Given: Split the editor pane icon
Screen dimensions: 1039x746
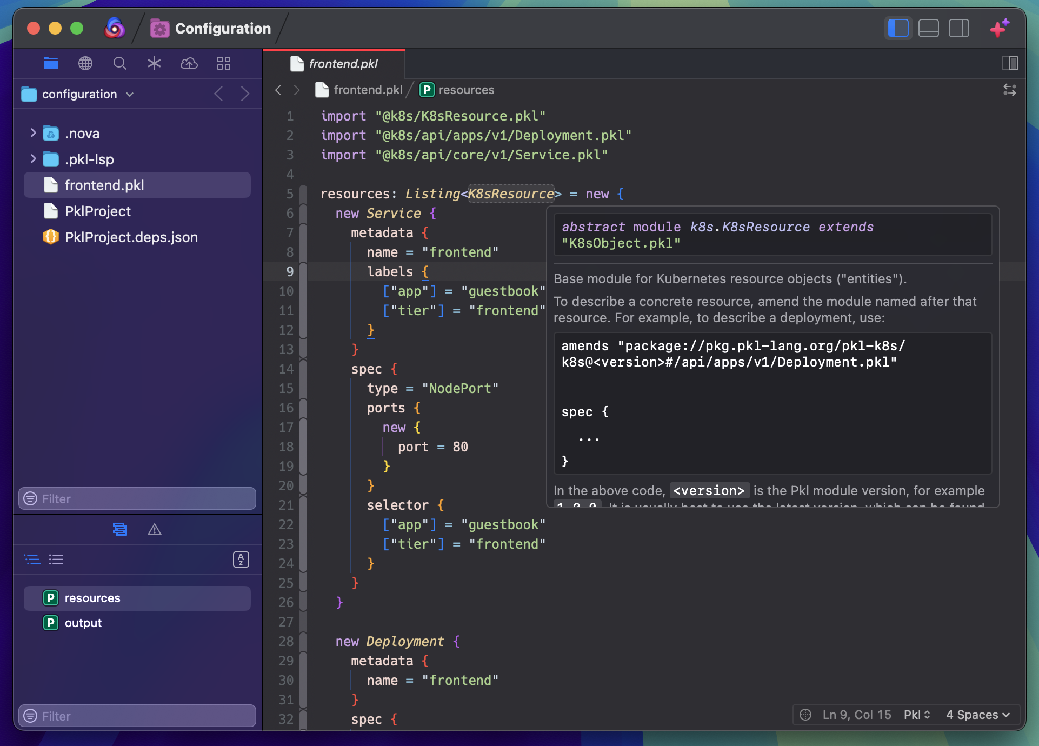Looking at the screenshot, I should 1009,63.
